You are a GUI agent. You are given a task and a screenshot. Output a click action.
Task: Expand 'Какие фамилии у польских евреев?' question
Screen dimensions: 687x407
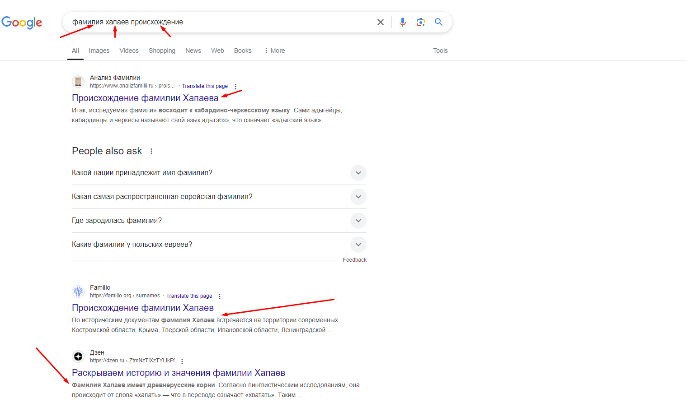click(x=358, y=245)
